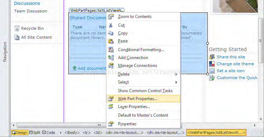Select first <div.ms-rte-layout...> breadcrumb tag
Screen dimensions: 264x137
coord(124,133)
